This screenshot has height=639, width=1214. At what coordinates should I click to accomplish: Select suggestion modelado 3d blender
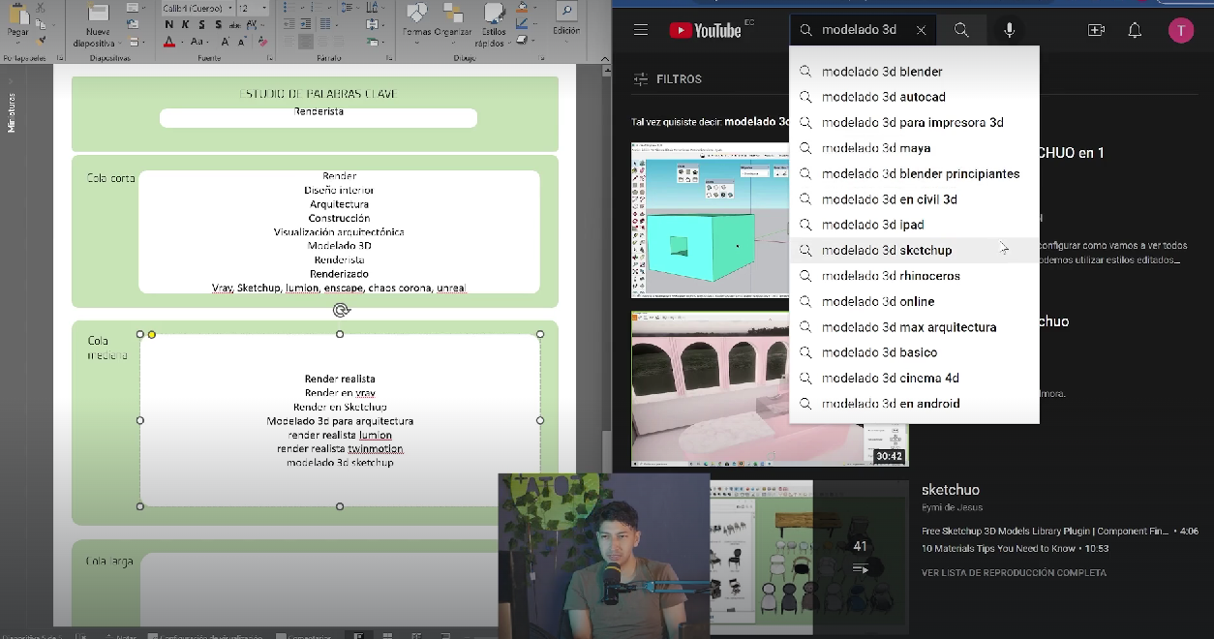914,72
